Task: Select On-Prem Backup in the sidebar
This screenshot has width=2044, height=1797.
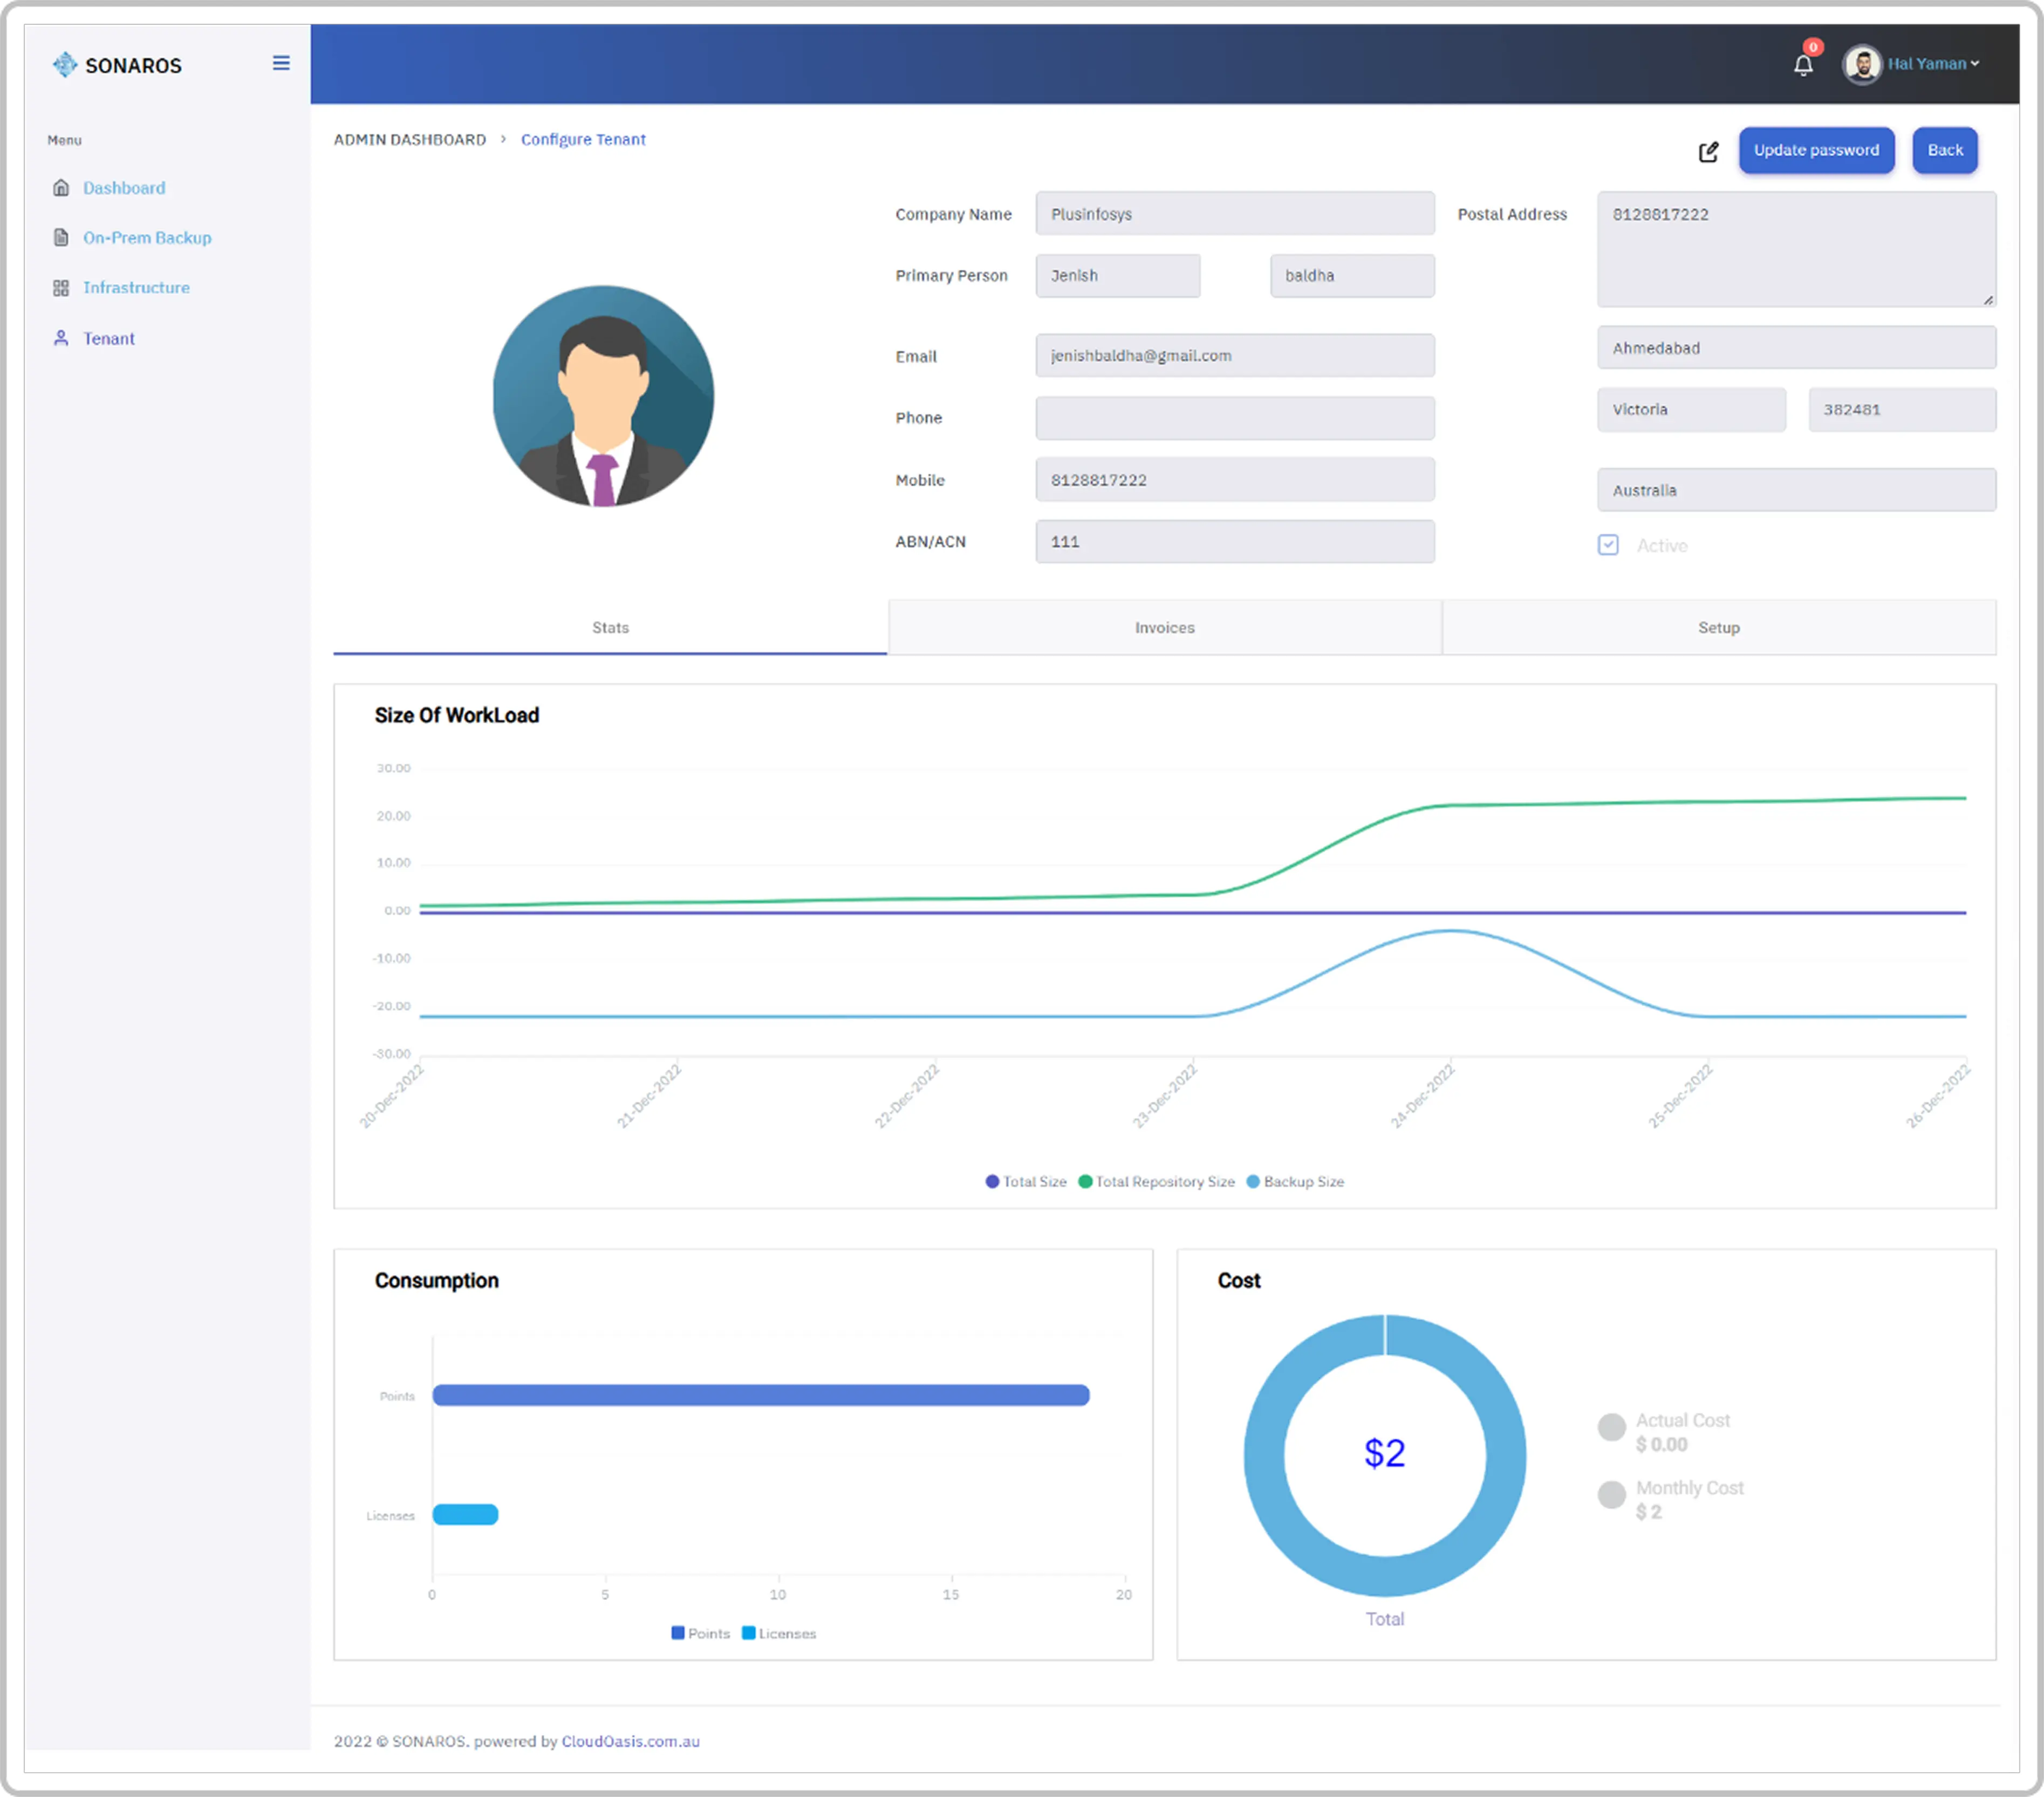Action: (147, 237)
